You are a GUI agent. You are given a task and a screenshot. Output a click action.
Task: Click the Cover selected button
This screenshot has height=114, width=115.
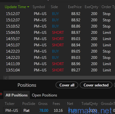(96, 85)
